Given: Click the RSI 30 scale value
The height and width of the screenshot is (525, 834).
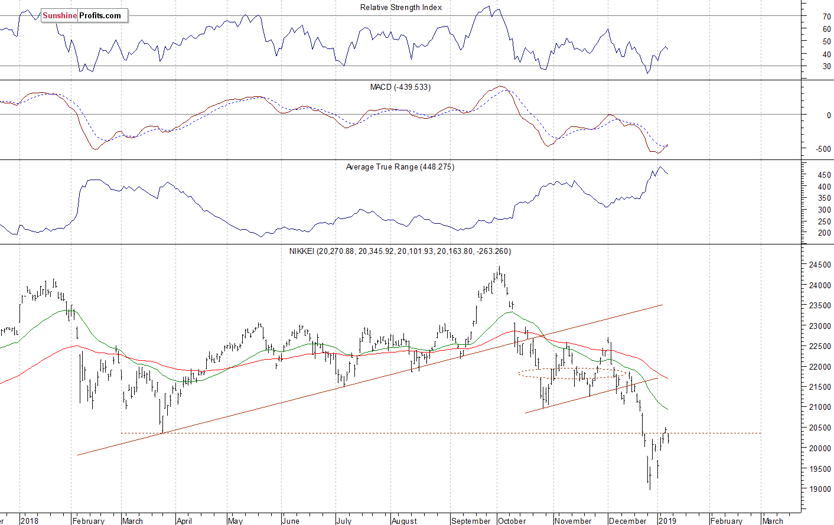Looking at the screenshot, I should pyautogui.click(x=827, y=66).
